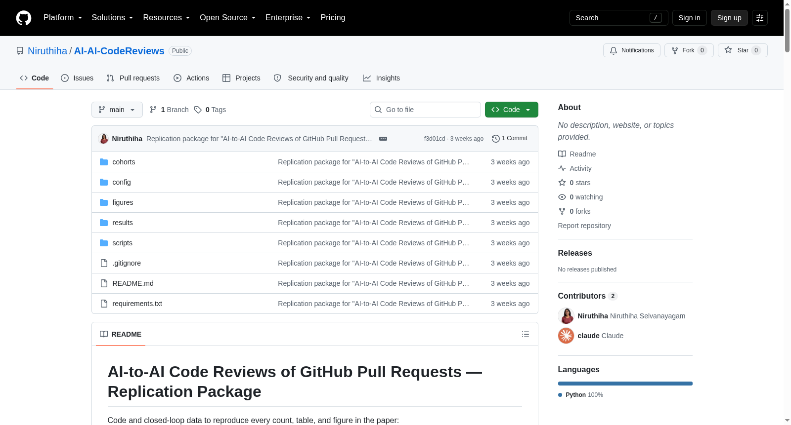791x425 pixels.
Task: Expand the Open Source menu
Action: pos(227,18)
